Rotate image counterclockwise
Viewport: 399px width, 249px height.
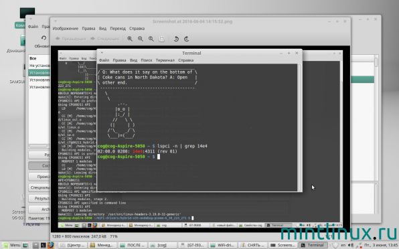point(176,39)
